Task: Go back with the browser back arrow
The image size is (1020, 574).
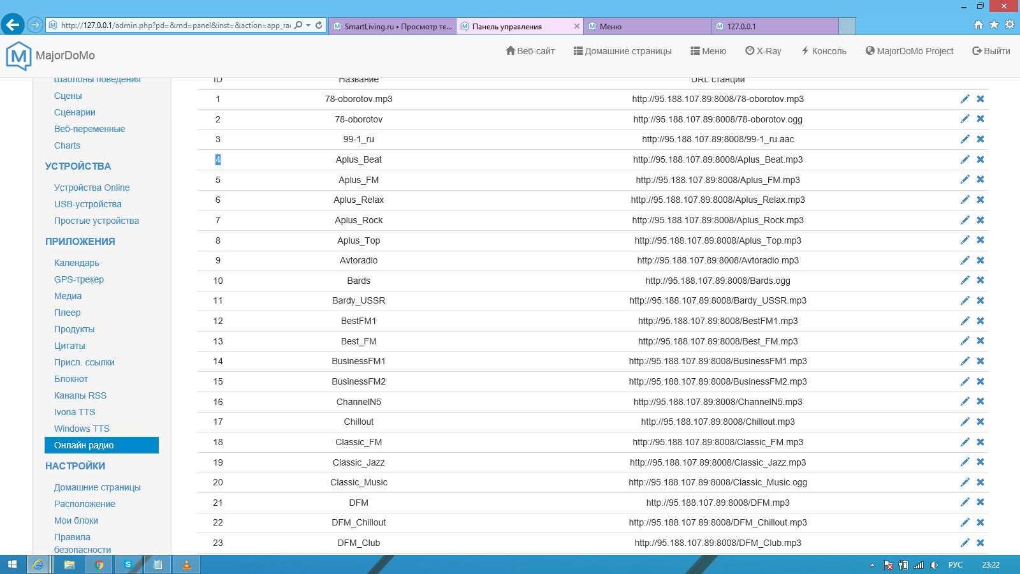Action: pos(12,25)
